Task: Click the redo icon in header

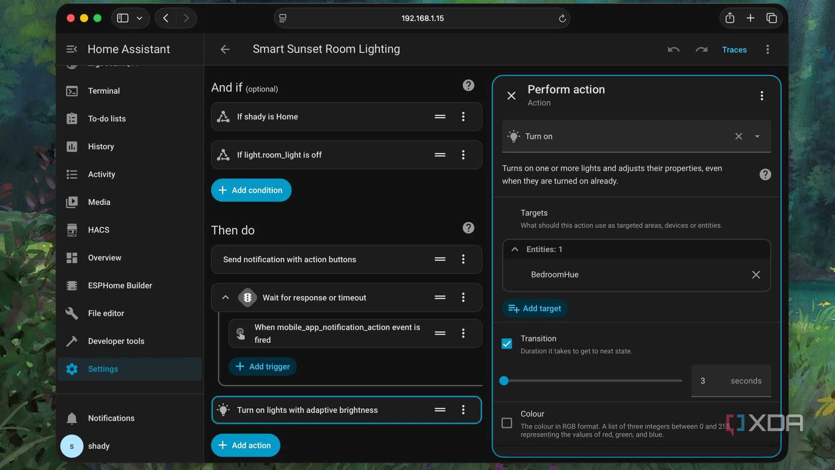Action: click(x=701, y=50)
